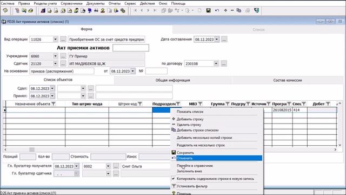Image resolution: width=346 pixels, height=195 pixels.
Task: Choose Добавить строки списком in context menu
Action: tap(197, 130)
